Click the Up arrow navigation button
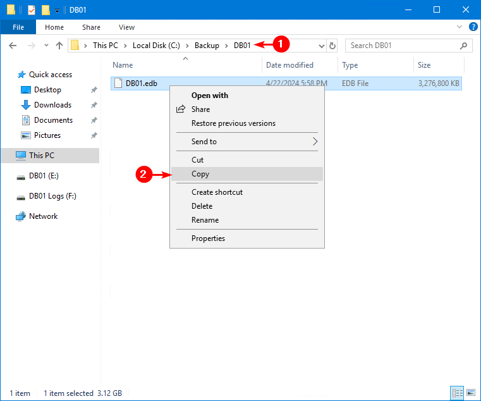The image size is (481, 401). coord(59,46)
